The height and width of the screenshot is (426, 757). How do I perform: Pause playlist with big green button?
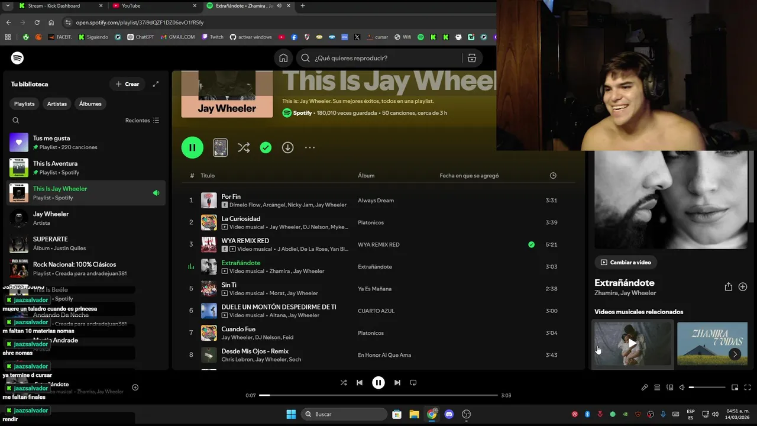pos(192,147)
